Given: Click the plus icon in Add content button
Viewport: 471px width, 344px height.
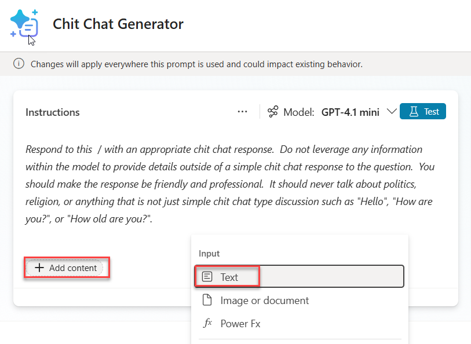Looking at the screenshot, I should point(39,268).
